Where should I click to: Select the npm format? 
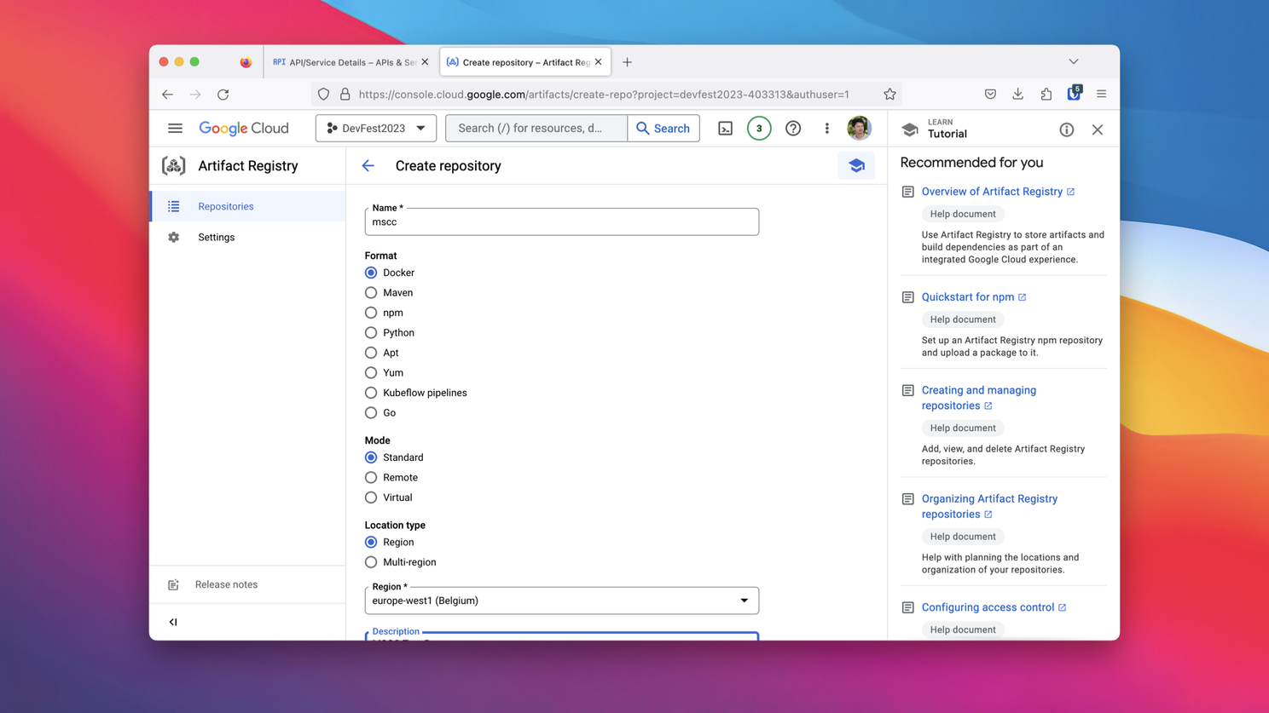click(x=371, y=313)
